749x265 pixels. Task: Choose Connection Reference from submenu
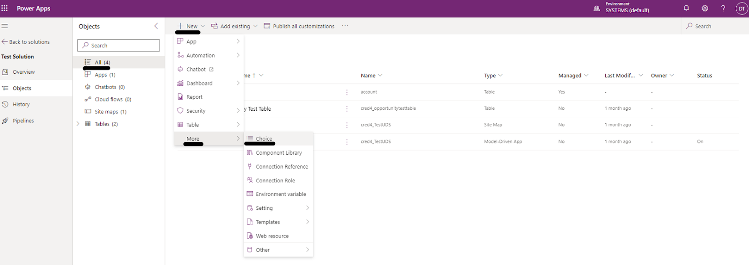(279, 166)
